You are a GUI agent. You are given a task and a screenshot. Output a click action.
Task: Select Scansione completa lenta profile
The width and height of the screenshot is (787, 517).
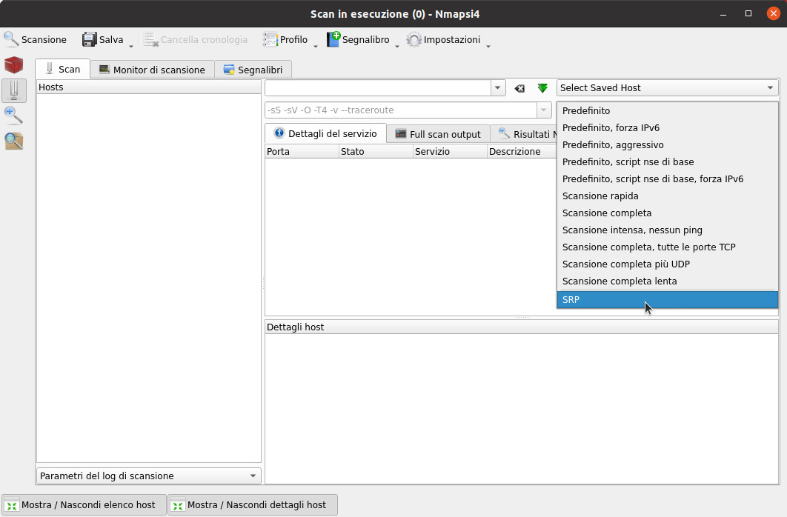coord(668,281)
